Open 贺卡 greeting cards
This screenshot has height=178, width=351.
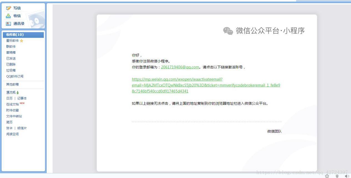pyautogui.click(x=9, y=128)
